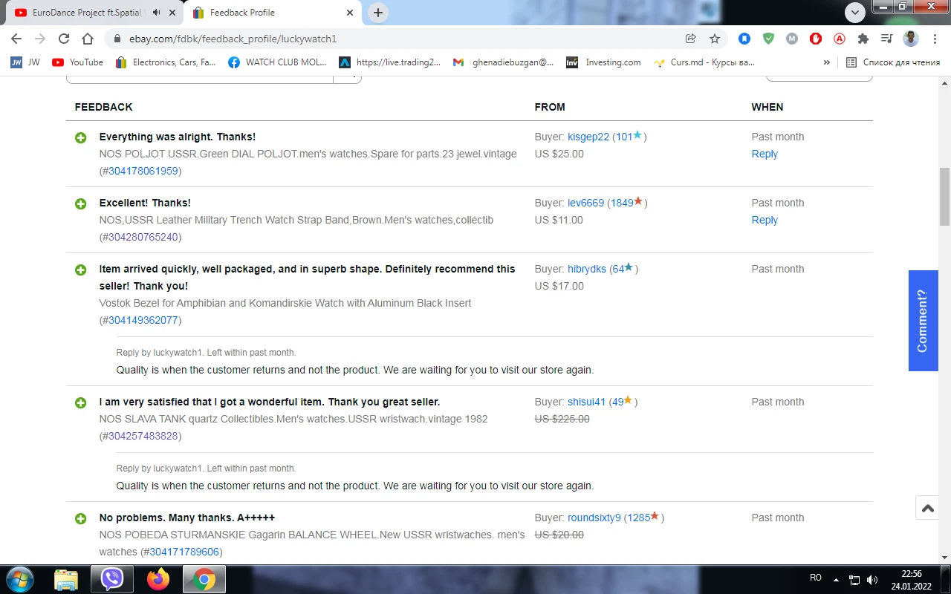Open buyer kisgep22's profile
Image resolution: width=951 pixels, height=594 pixels.
588,137
